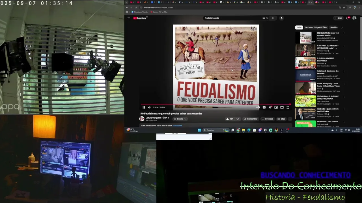Seek on the red video progress bar
The width and height of the screenshot is (362, 203).
pos(216,104)
